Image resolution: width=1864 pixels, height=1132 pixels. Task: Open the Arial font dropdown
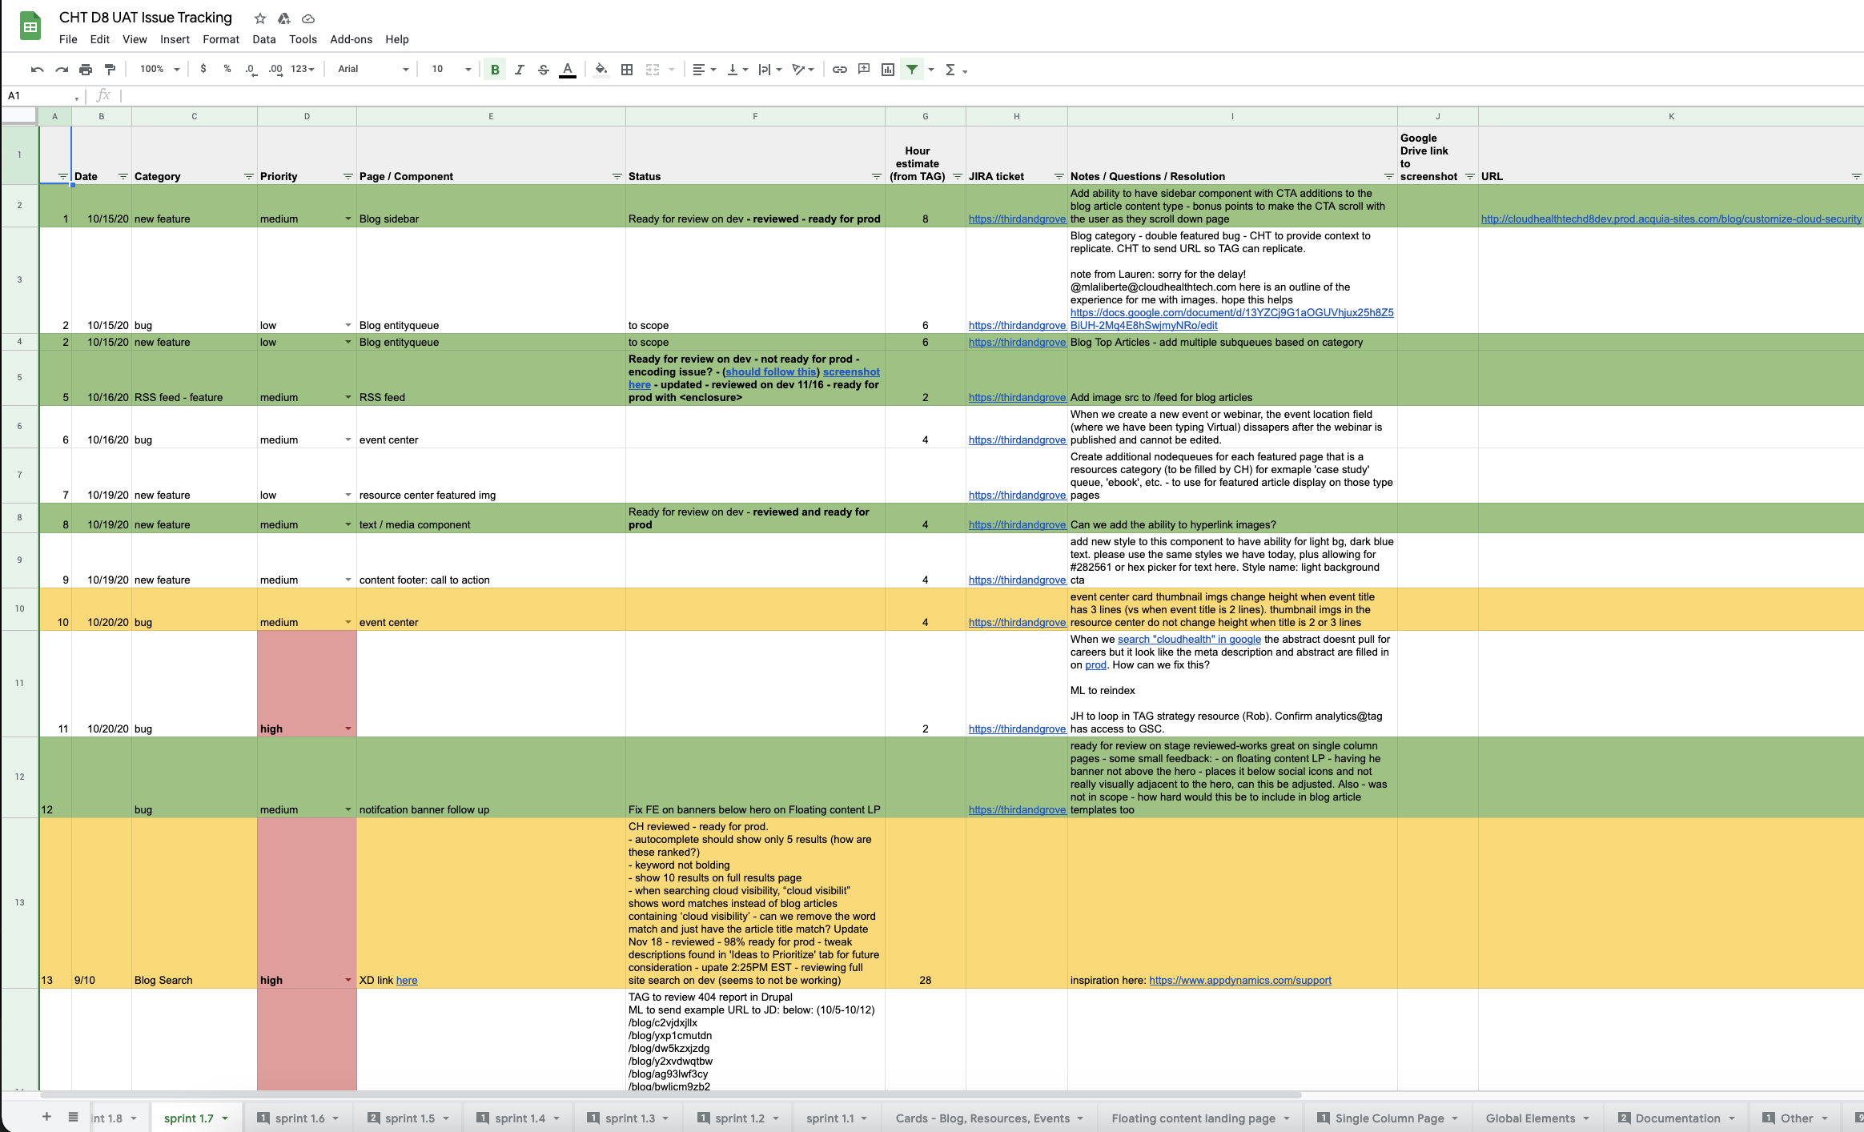point(373,70)
